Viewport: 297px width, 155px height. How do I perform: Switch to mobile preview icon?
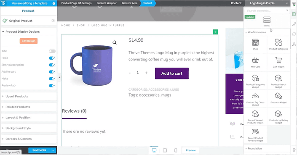tap(176, 150)
